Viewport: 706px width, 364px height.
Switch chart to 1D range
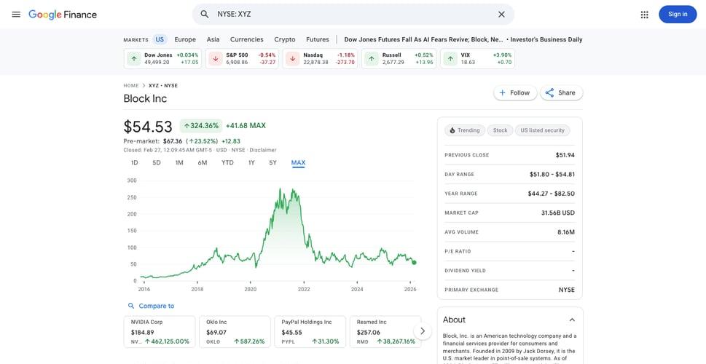[x=134, y=163]
